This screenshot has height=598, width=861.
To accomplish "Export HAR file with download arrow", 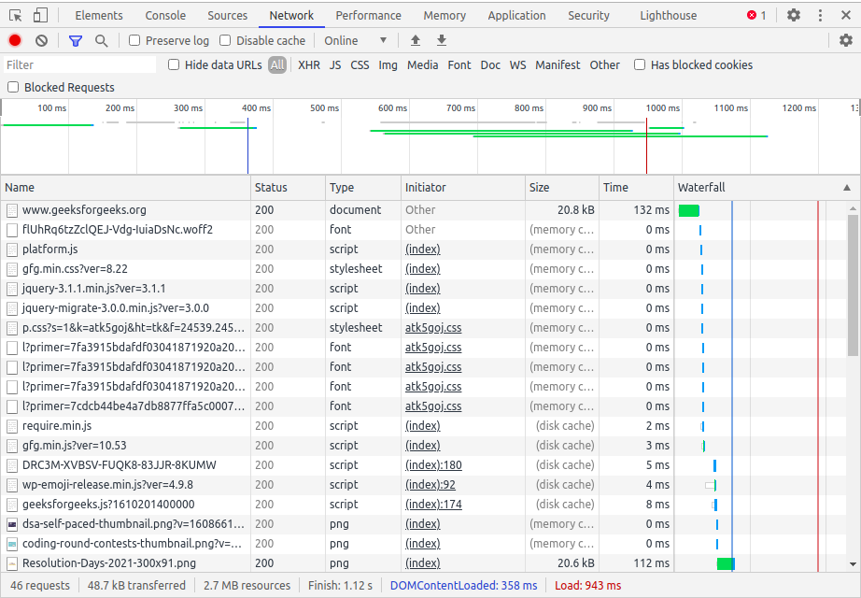I will tap(442, 40).
